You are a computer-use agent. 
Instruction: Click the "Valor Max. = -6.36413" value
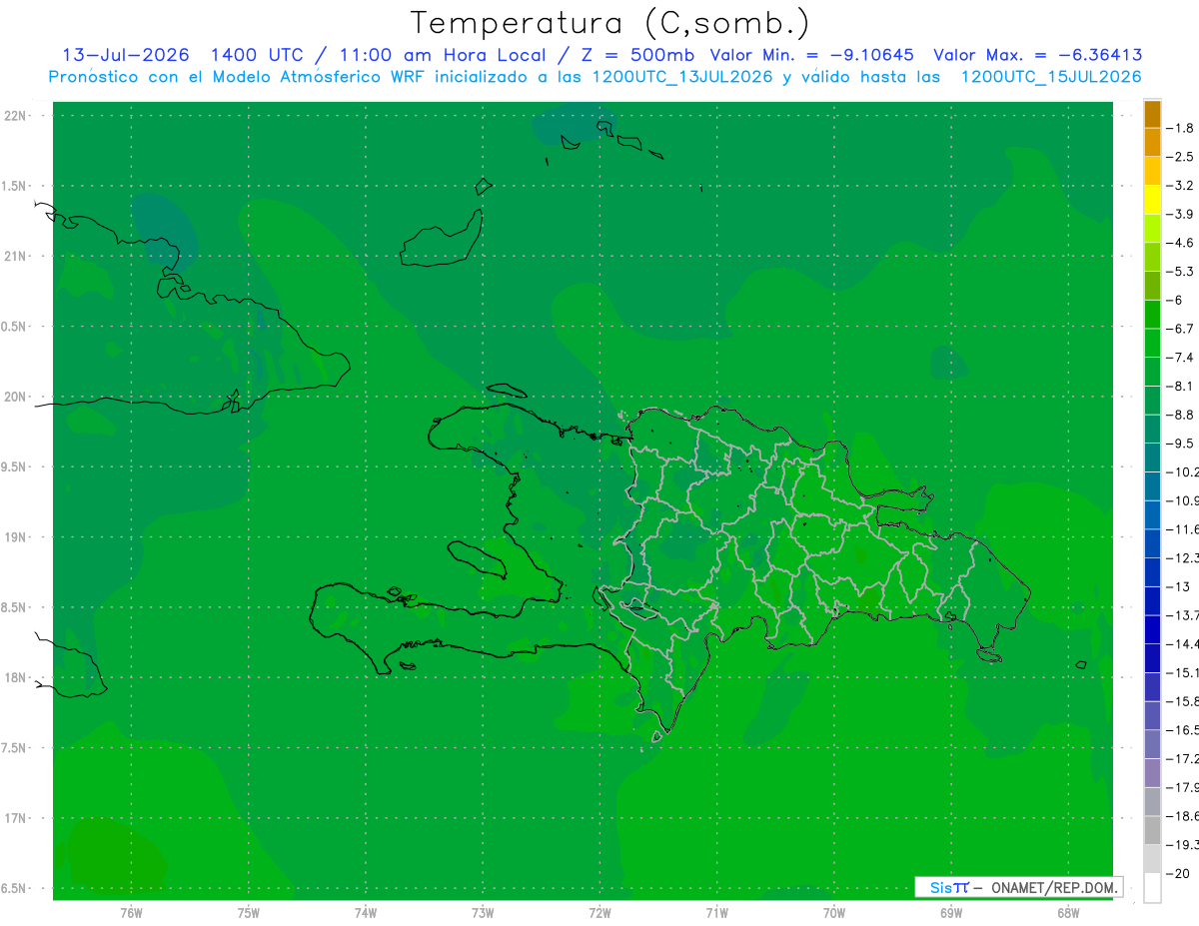pos(1038,55)
